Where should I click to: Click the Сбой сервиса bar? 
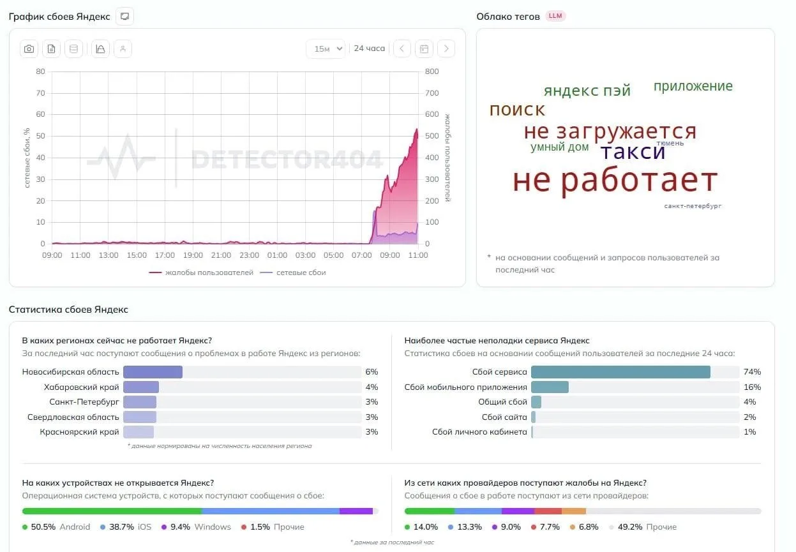pyautogui.click(x=620, y=372)
